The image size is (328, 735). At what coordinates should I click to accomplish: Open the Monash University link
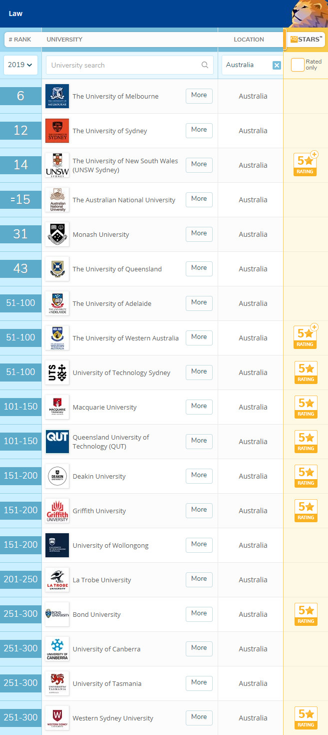(x=101, y=235)
